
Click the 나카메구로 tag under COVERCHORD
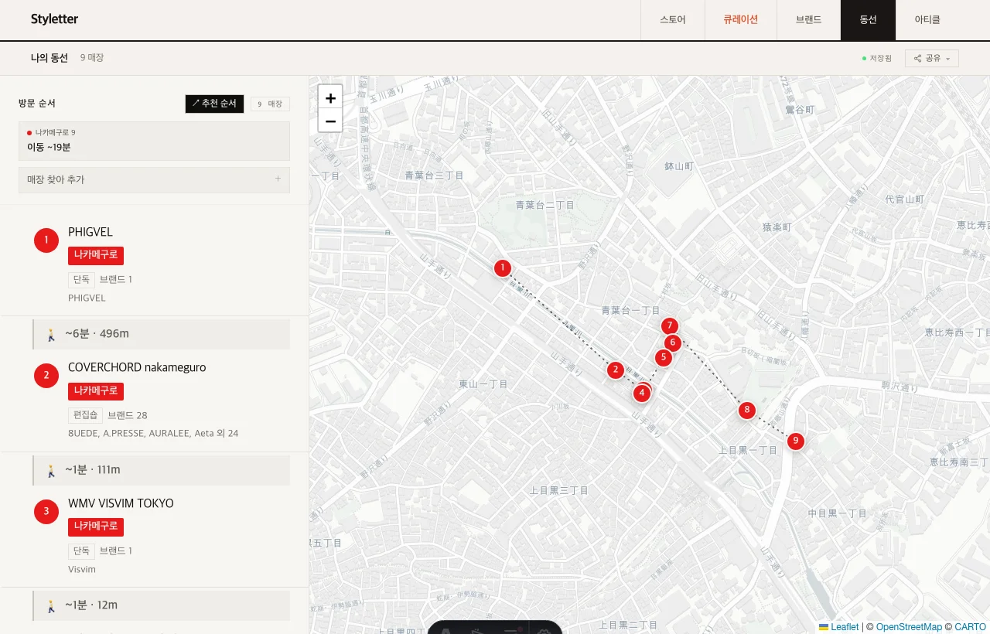point(96,391)
